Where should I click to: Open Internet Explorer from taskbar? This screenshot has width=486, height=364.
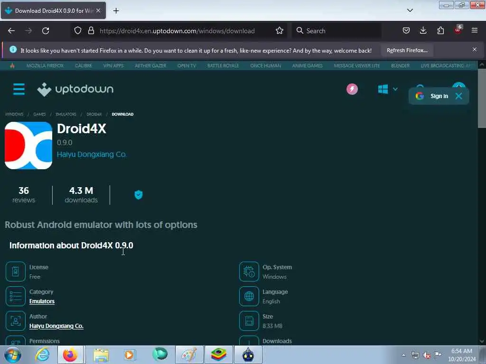(42, 355)
